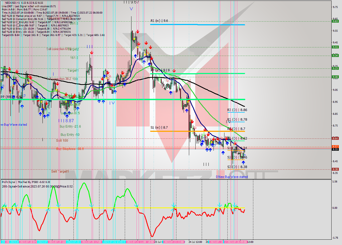Click the 'I I I 8.87' wave label

pos(66,121)
